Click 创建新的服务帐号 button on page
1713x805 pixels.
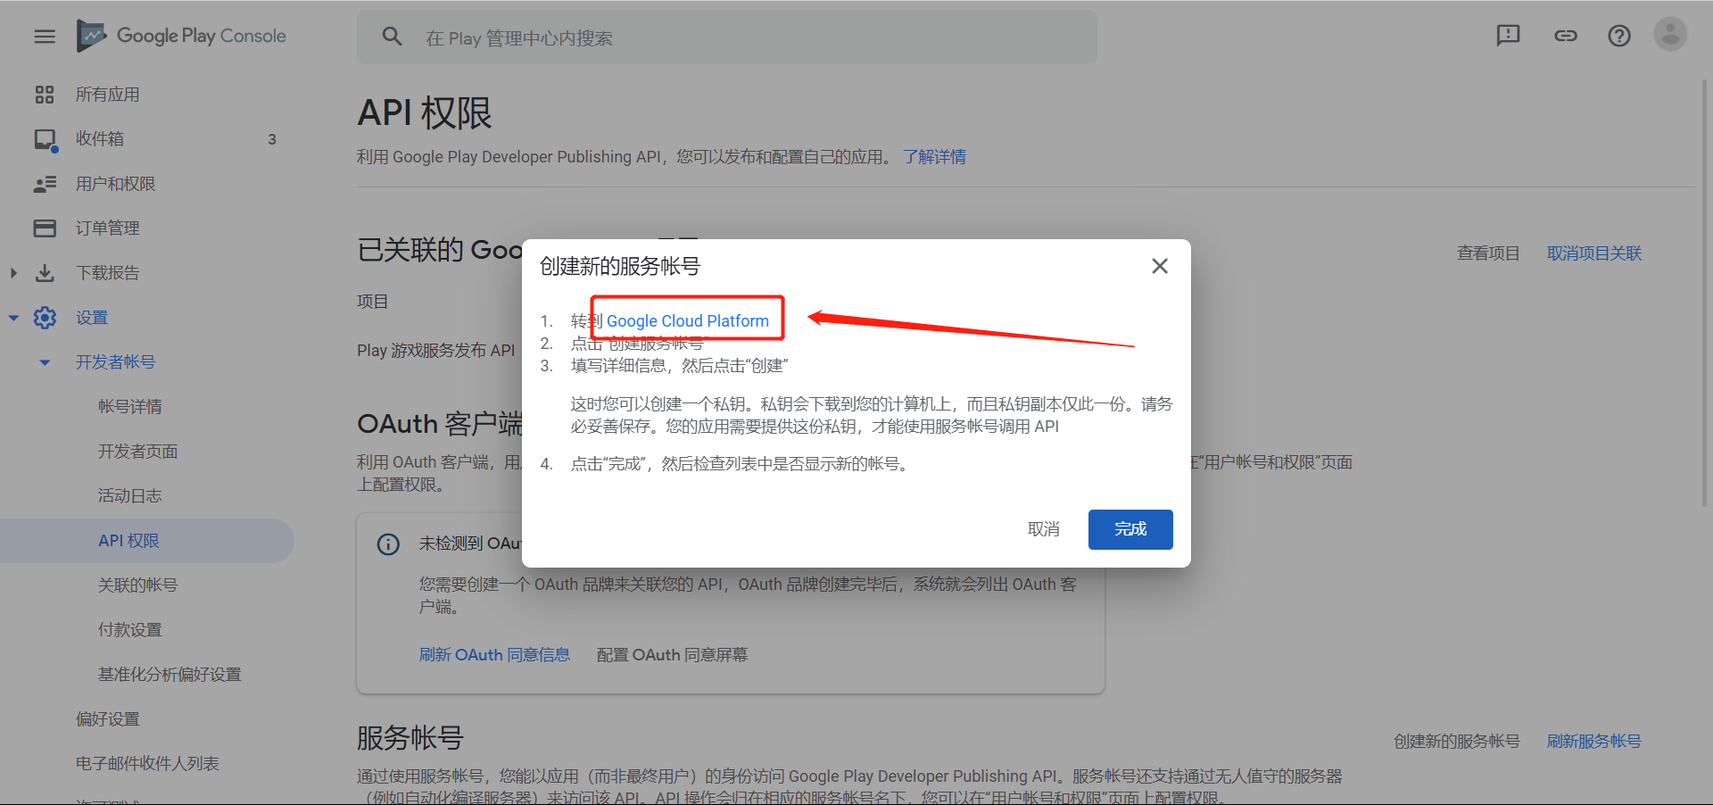pos(1457,742)
